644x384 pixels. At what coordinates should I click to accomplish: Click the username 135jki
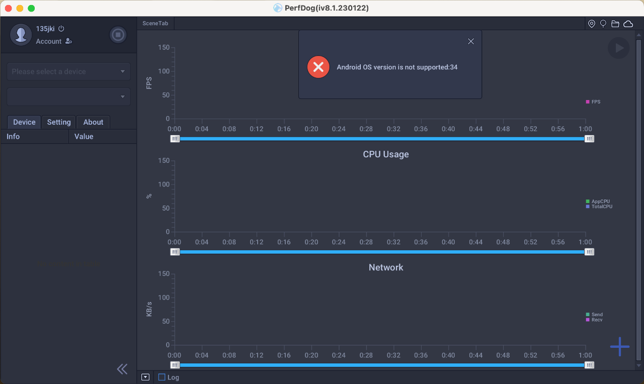click(45, 29)
